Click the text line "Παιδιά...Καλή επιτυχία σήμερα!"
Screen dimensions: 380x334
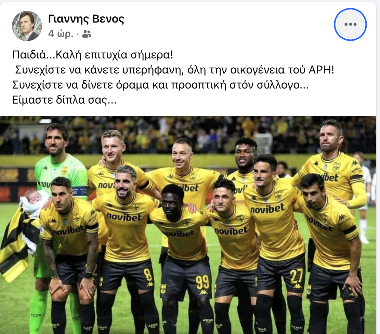(93, 55)
